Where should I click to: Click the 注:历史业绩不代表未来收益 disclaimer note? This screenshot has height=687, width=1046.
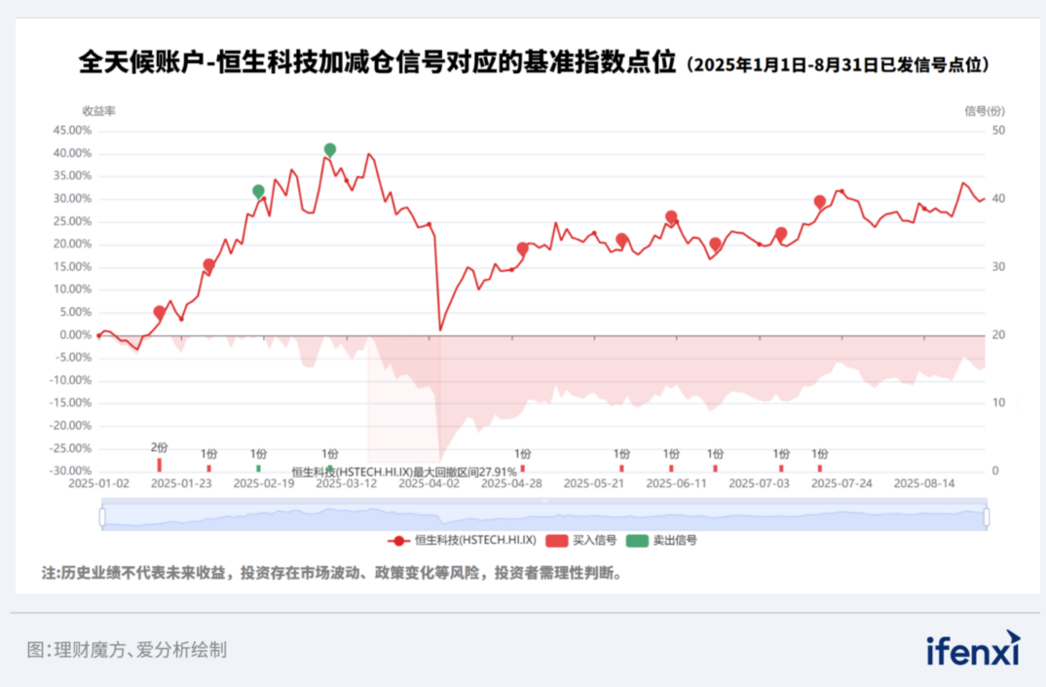331,573
